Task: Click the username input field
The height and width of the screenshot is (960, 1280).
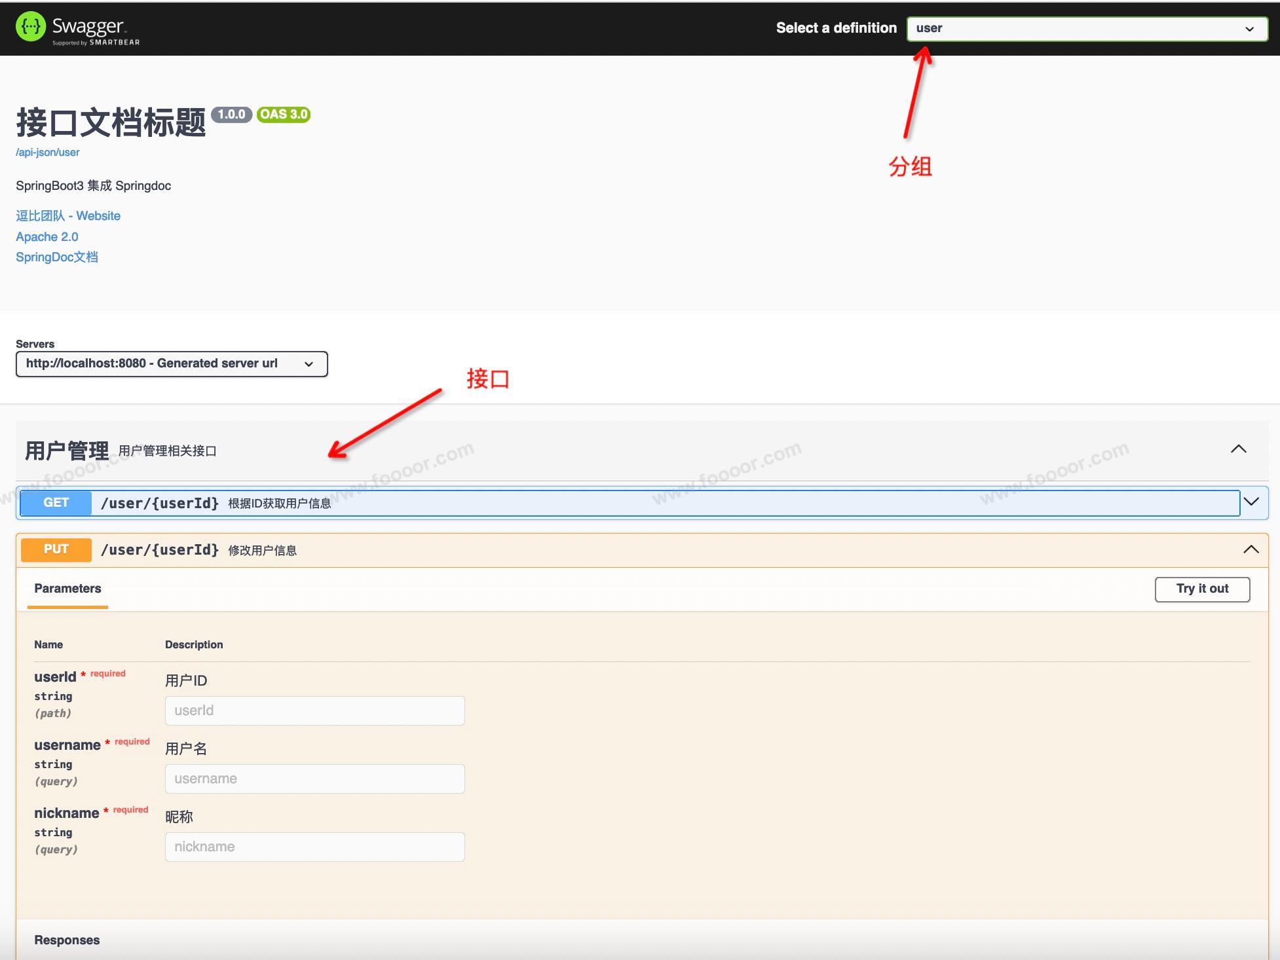Action: click(314, 779)
